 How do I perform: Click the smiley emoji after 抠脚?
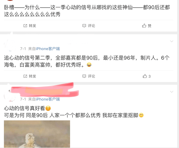(x=141, y=115)
